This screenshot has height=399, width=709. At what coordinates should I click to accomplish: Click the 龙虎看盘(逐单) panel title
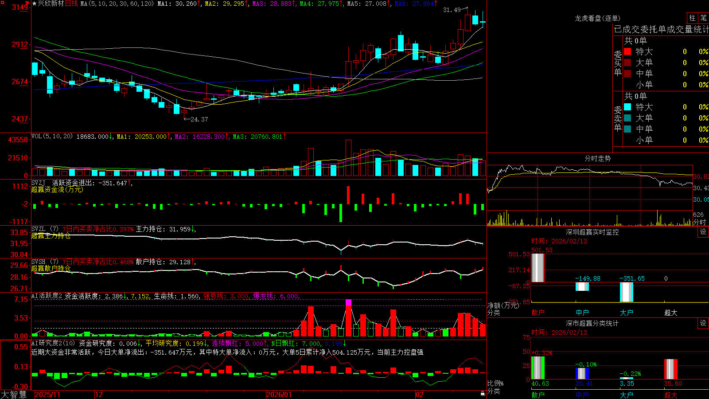pos(597,18)
